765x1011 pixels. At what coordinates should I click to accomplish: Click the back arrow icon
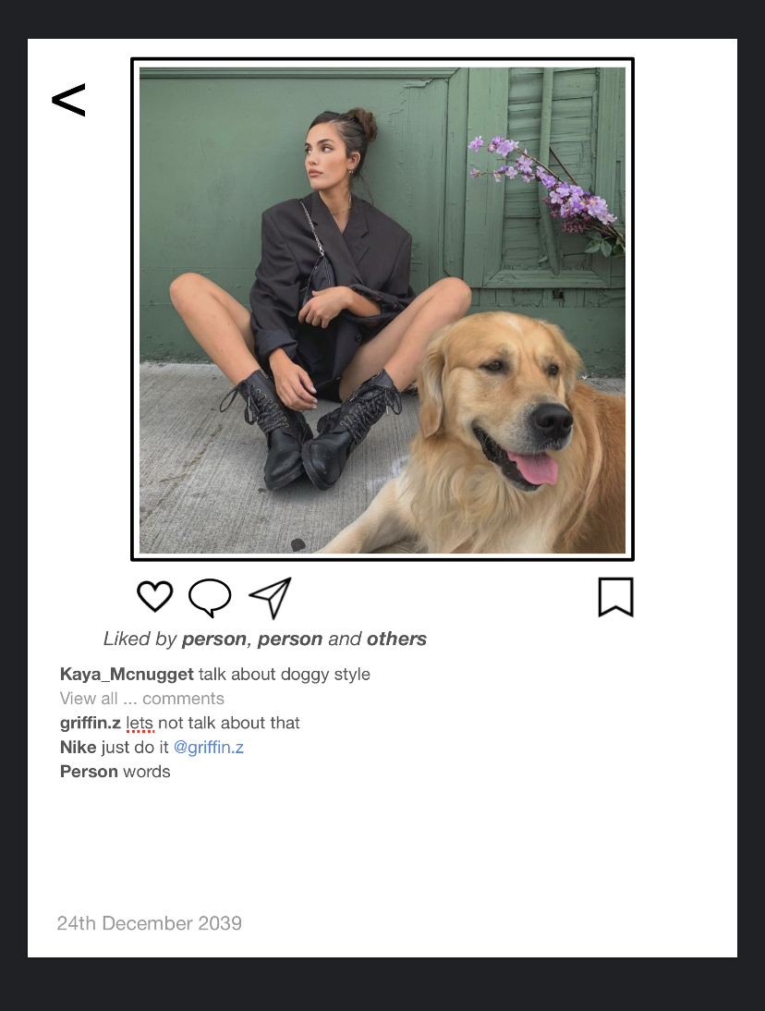pyautogui.click(x=68, y=100)
